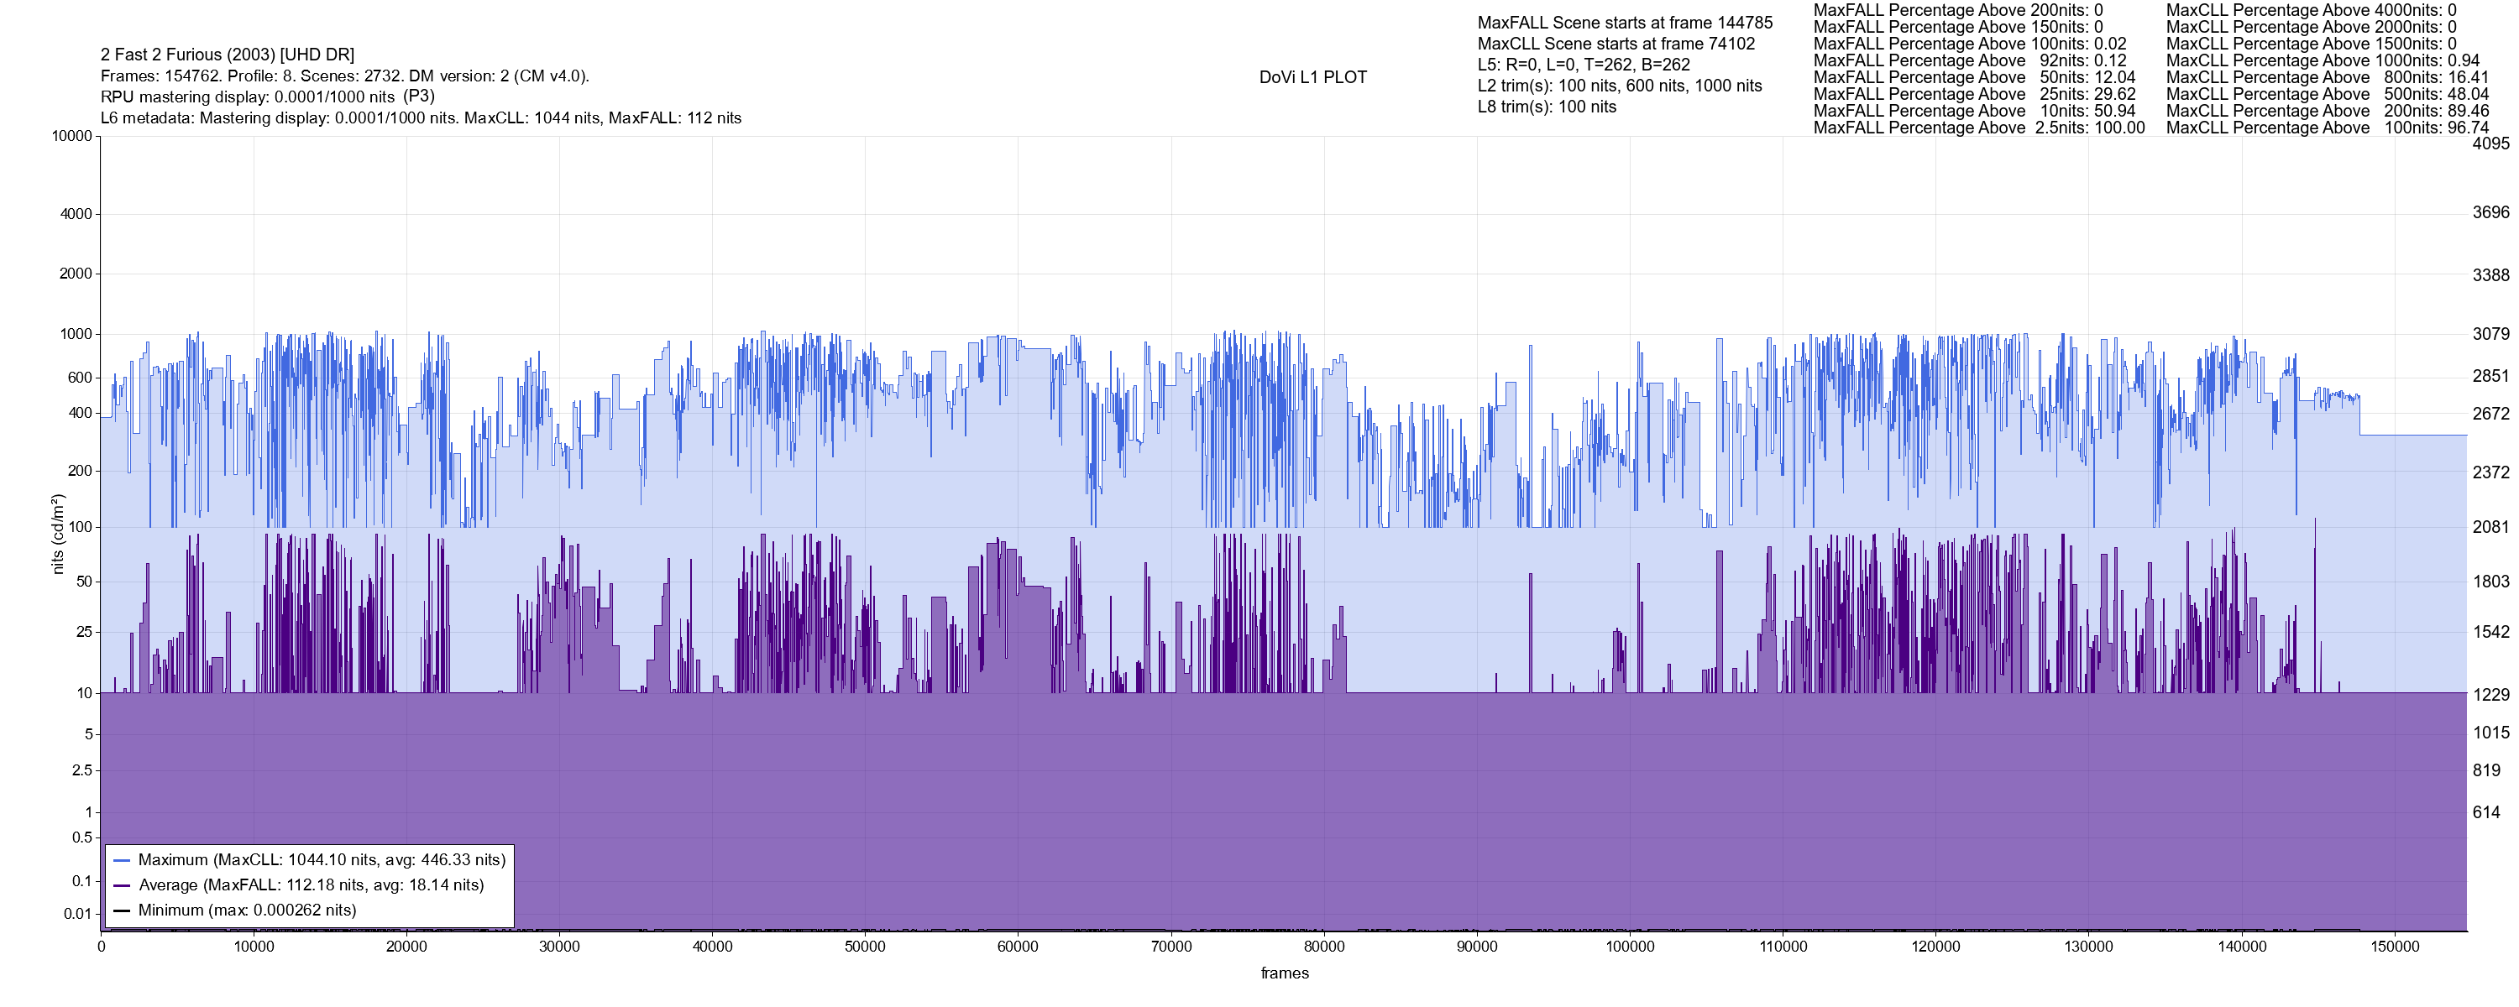Select the Average (MaxFALL) legend entry text

pos(311,886)
